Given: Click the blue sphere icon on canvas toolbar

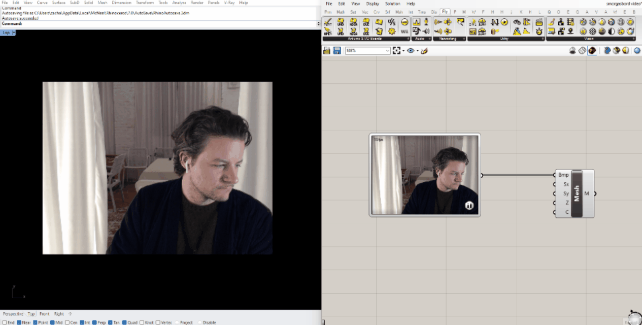Looking at the screenshot, I should click(x=637, y=50).
